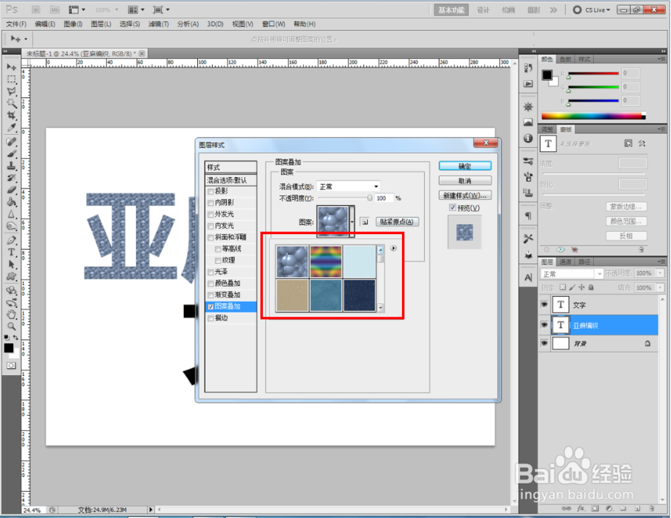The width and height of the screenshot is (671, 518).
Task: Enable the 斜面和浮雕 checkbox
Action: click(x=211, y=238)
